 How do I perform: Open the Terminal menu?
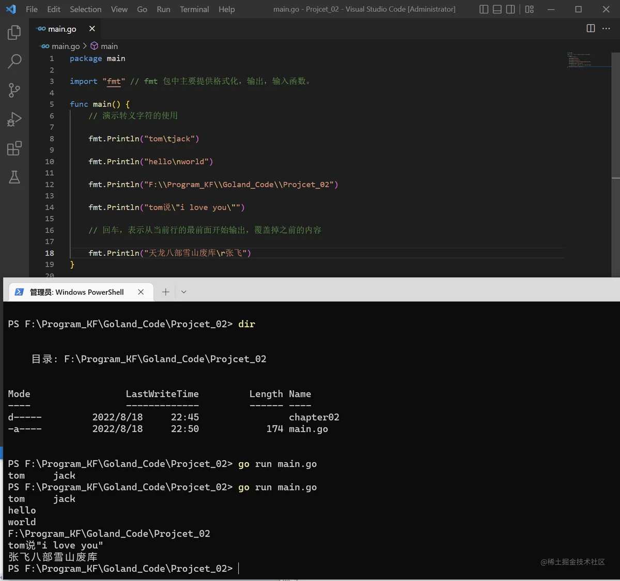click(194, 9)
